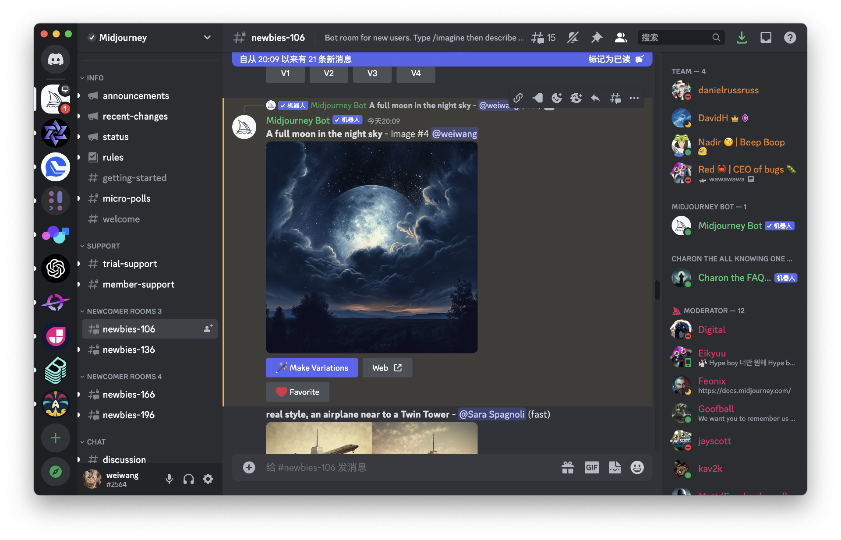Open notification settings bell icon
This screenshot has width=841, height=540.
[x=572, y=38]
